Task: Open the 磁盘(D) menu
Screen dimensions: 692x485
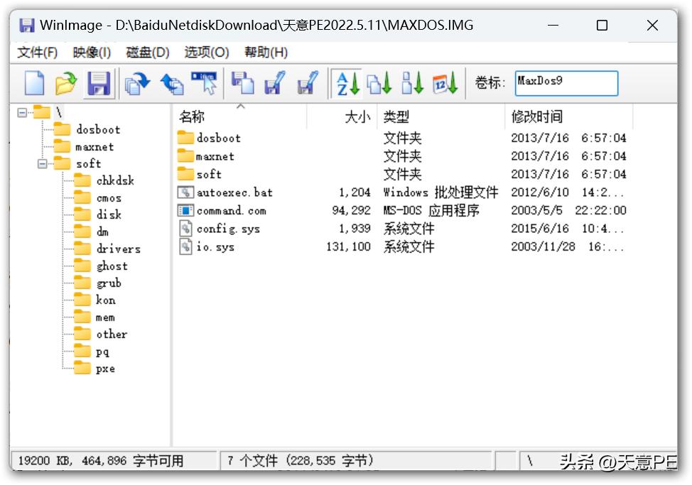Action: point(148,53)
